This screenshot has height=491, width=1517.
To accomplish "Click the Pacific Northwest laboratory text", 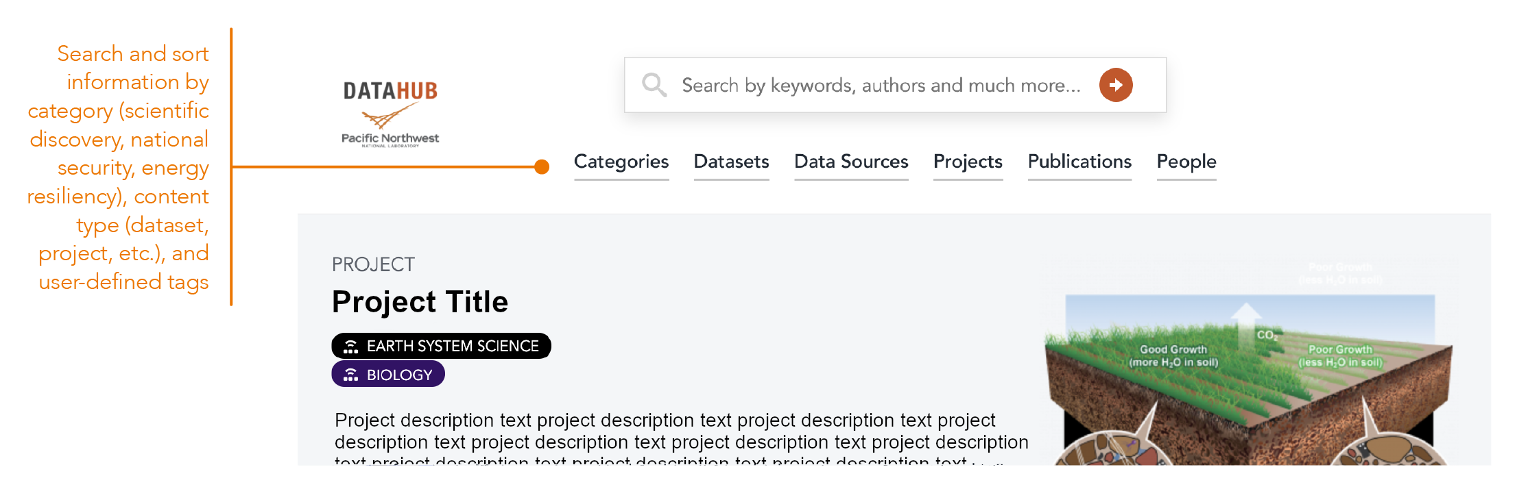I will [390, 139].
